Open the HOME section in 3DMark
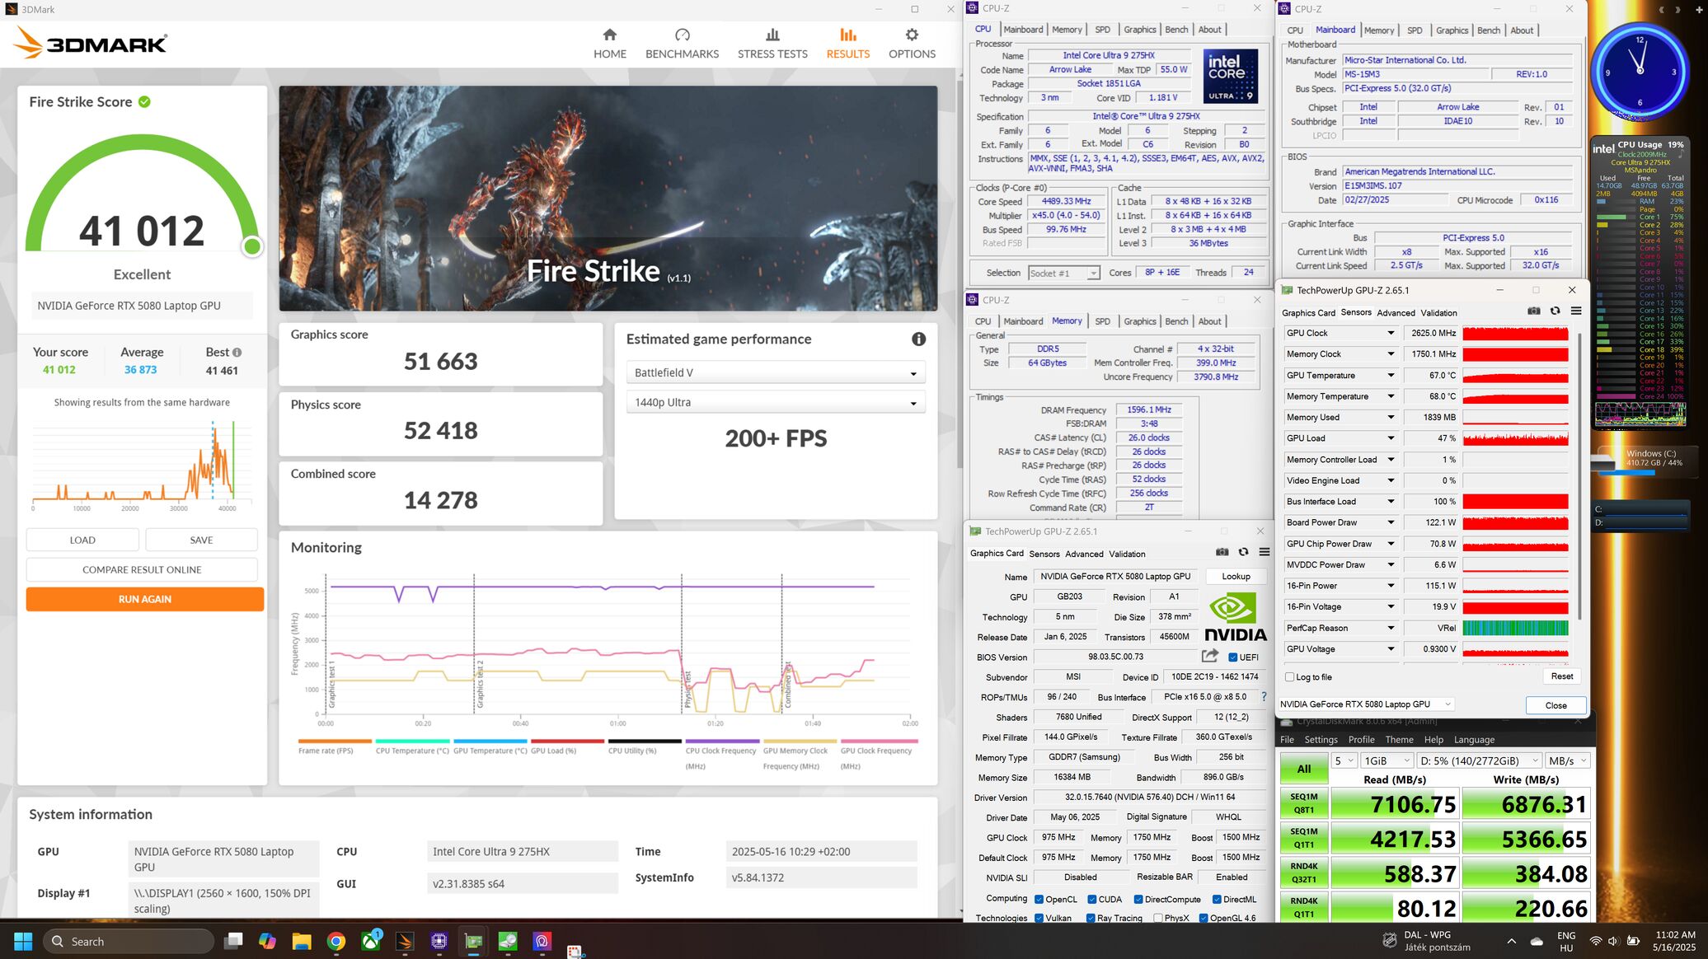 [610, 43]
